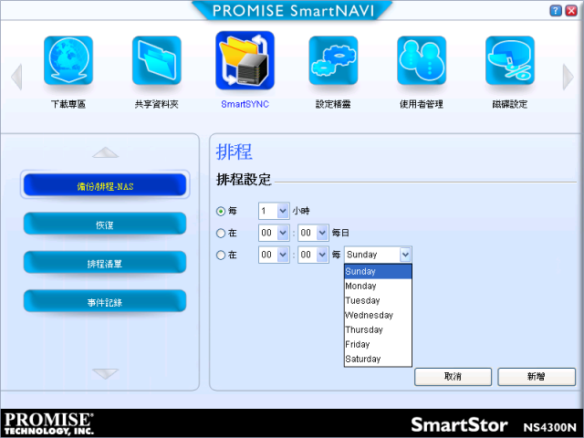The width and height of the screenshot is (584, 438).
Task: Click the 取消 cancel button
Action: click(453, 377)
